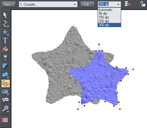Screen dimensions: 147x128
Task: Toggle the lock effect resolution padlock
Action: point(143,4)
